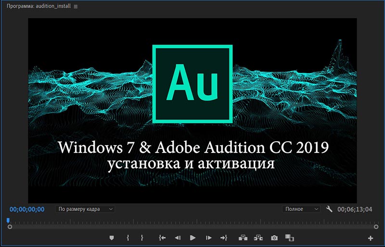Click the Lift button
The width and height of the screenshot is (385, 247).
tap(243, 238)
